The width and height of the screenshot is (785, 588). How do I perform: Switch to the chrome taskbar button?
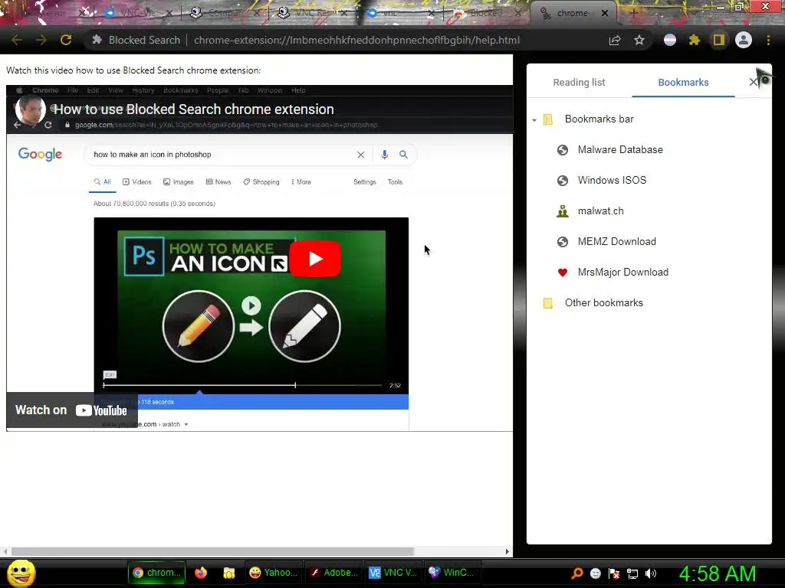click(x=156, y=573)
